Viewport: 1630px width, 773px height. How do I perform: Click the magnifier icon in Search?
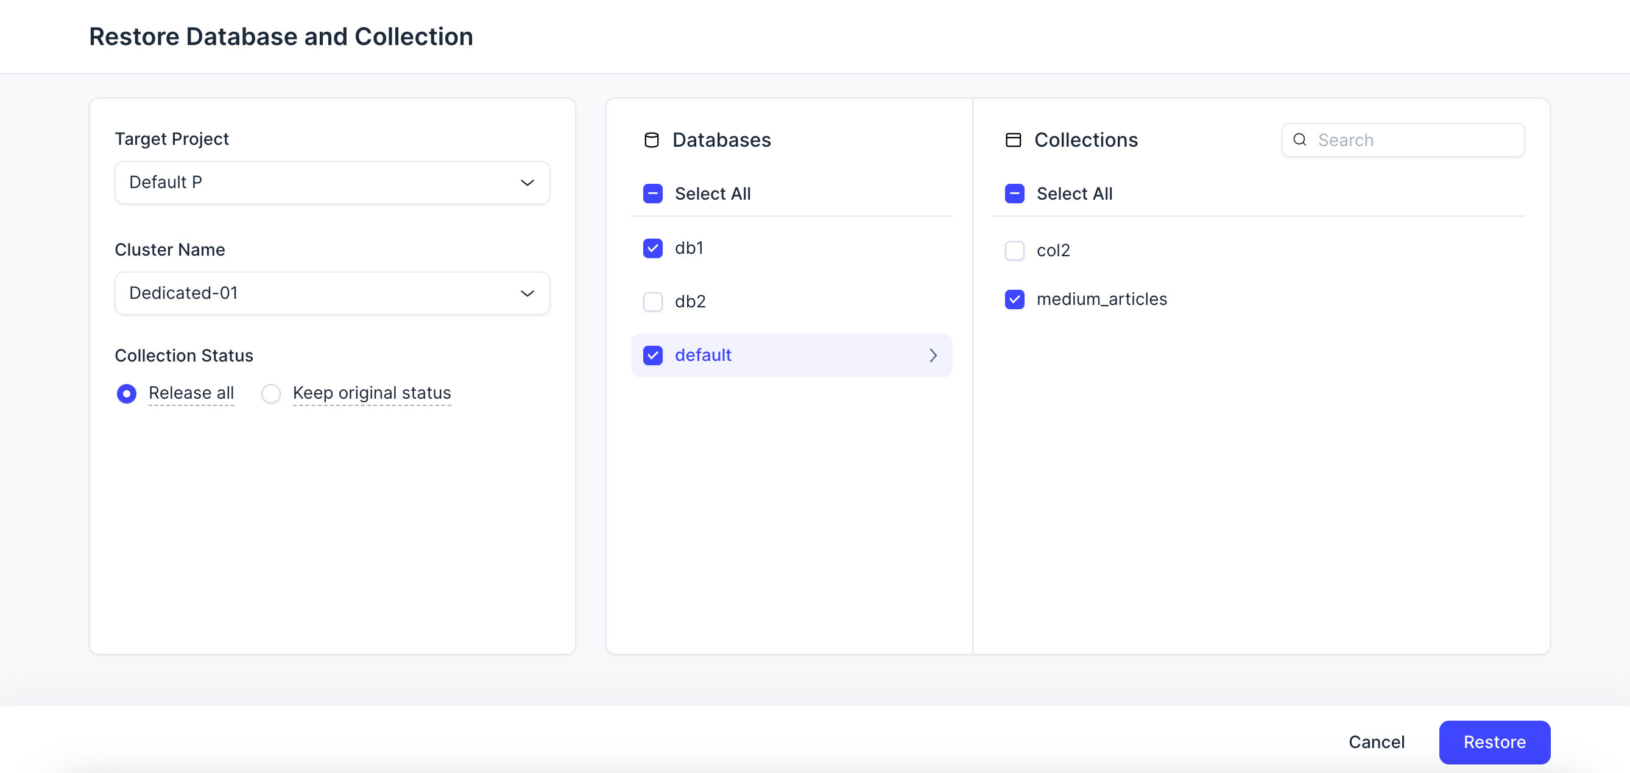[x=1300, y=139]
